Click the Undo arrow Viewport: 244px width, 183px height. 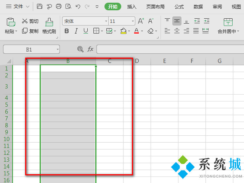coord(78,6)
